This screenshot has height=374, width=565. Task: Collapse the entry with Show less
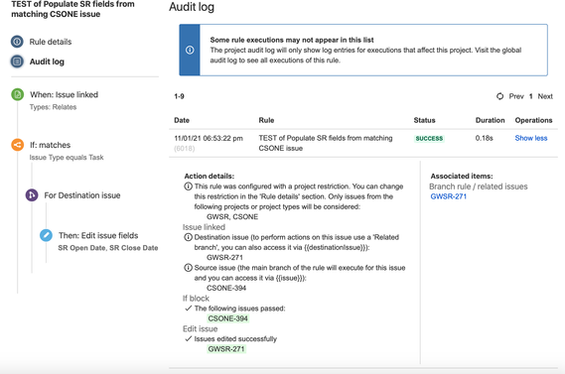point(531,138)
